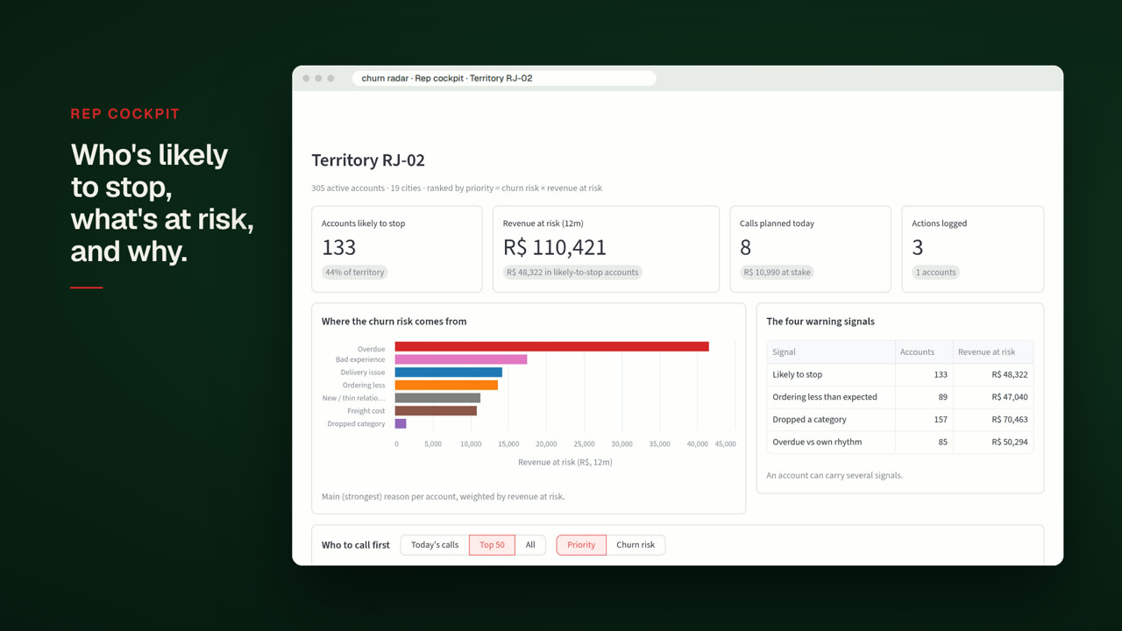Click the Signal column header
This screenshot has width=1122, height=631.
(831, 352)
